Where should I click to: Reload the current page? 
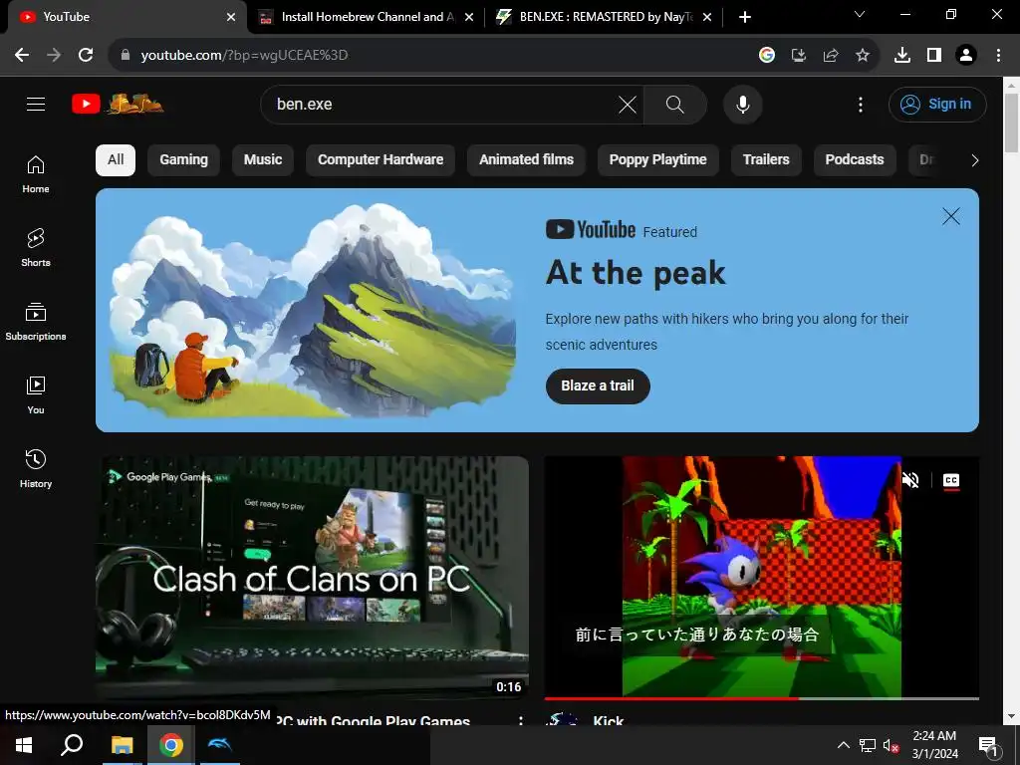point(86,56)
